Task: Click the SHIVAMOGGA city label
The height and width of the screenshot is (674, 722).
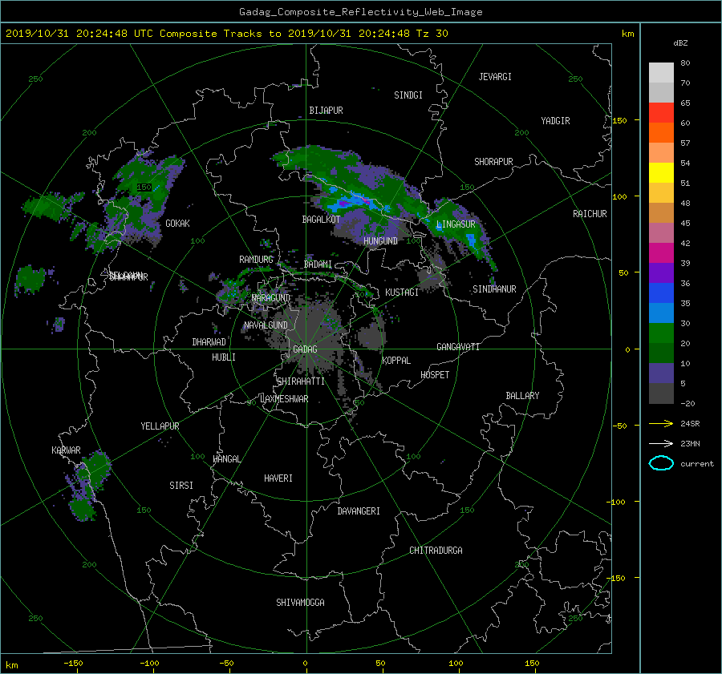Action: point(300,603)
